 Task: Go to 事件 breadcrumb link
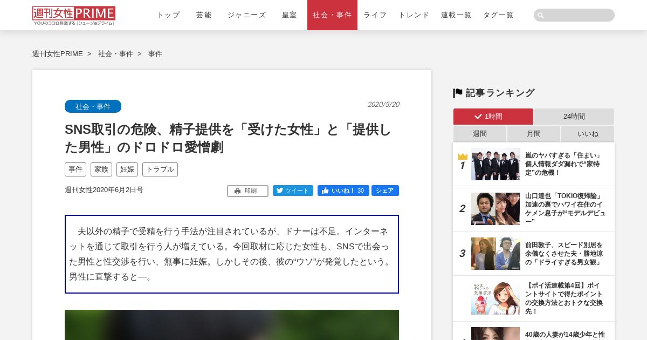point(155,54)
